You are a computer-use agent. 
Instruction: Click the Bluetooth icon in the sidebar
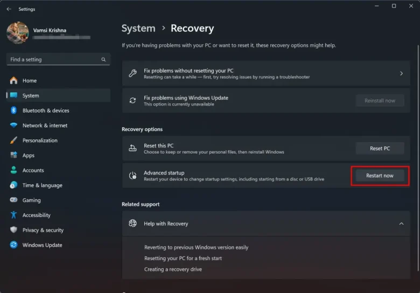tap(13, 110)
